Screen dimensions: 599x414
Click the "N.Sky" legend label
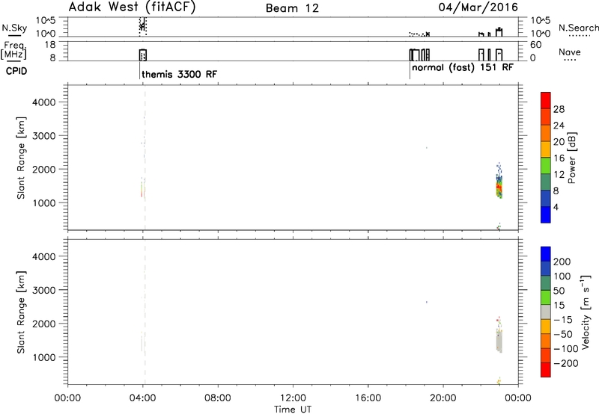(x=14, y=28)
